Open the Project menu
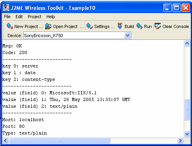 (35, 17)
